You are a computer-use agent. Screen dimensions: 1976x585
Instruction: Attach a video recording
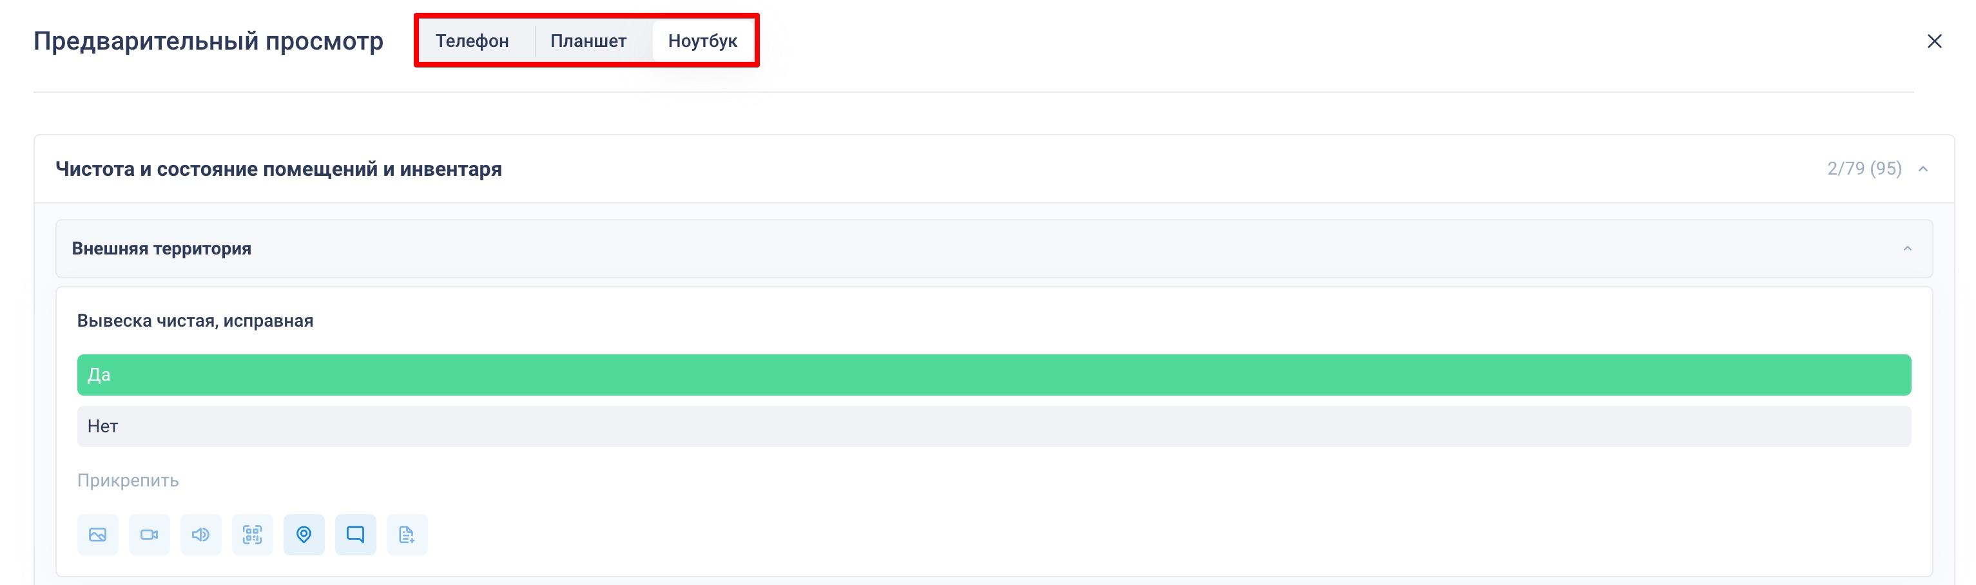coord(149,534)
